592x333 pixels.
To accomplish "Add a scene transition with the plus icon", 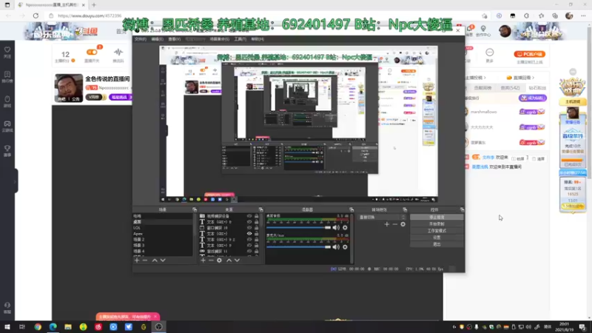I will tap(386, 224).
